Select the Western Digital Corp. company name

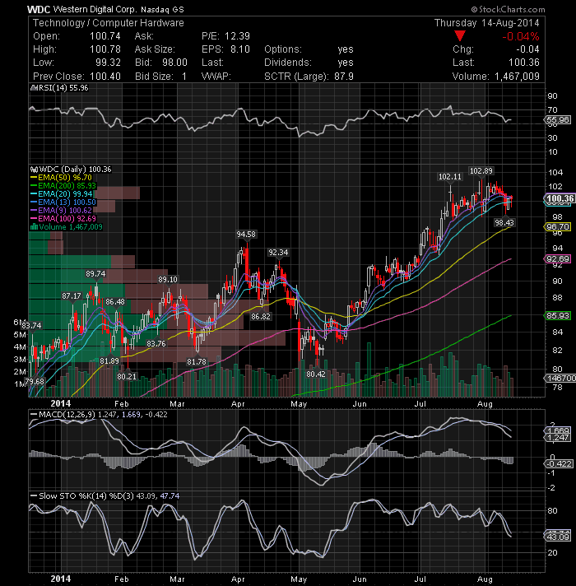[95, 9]
